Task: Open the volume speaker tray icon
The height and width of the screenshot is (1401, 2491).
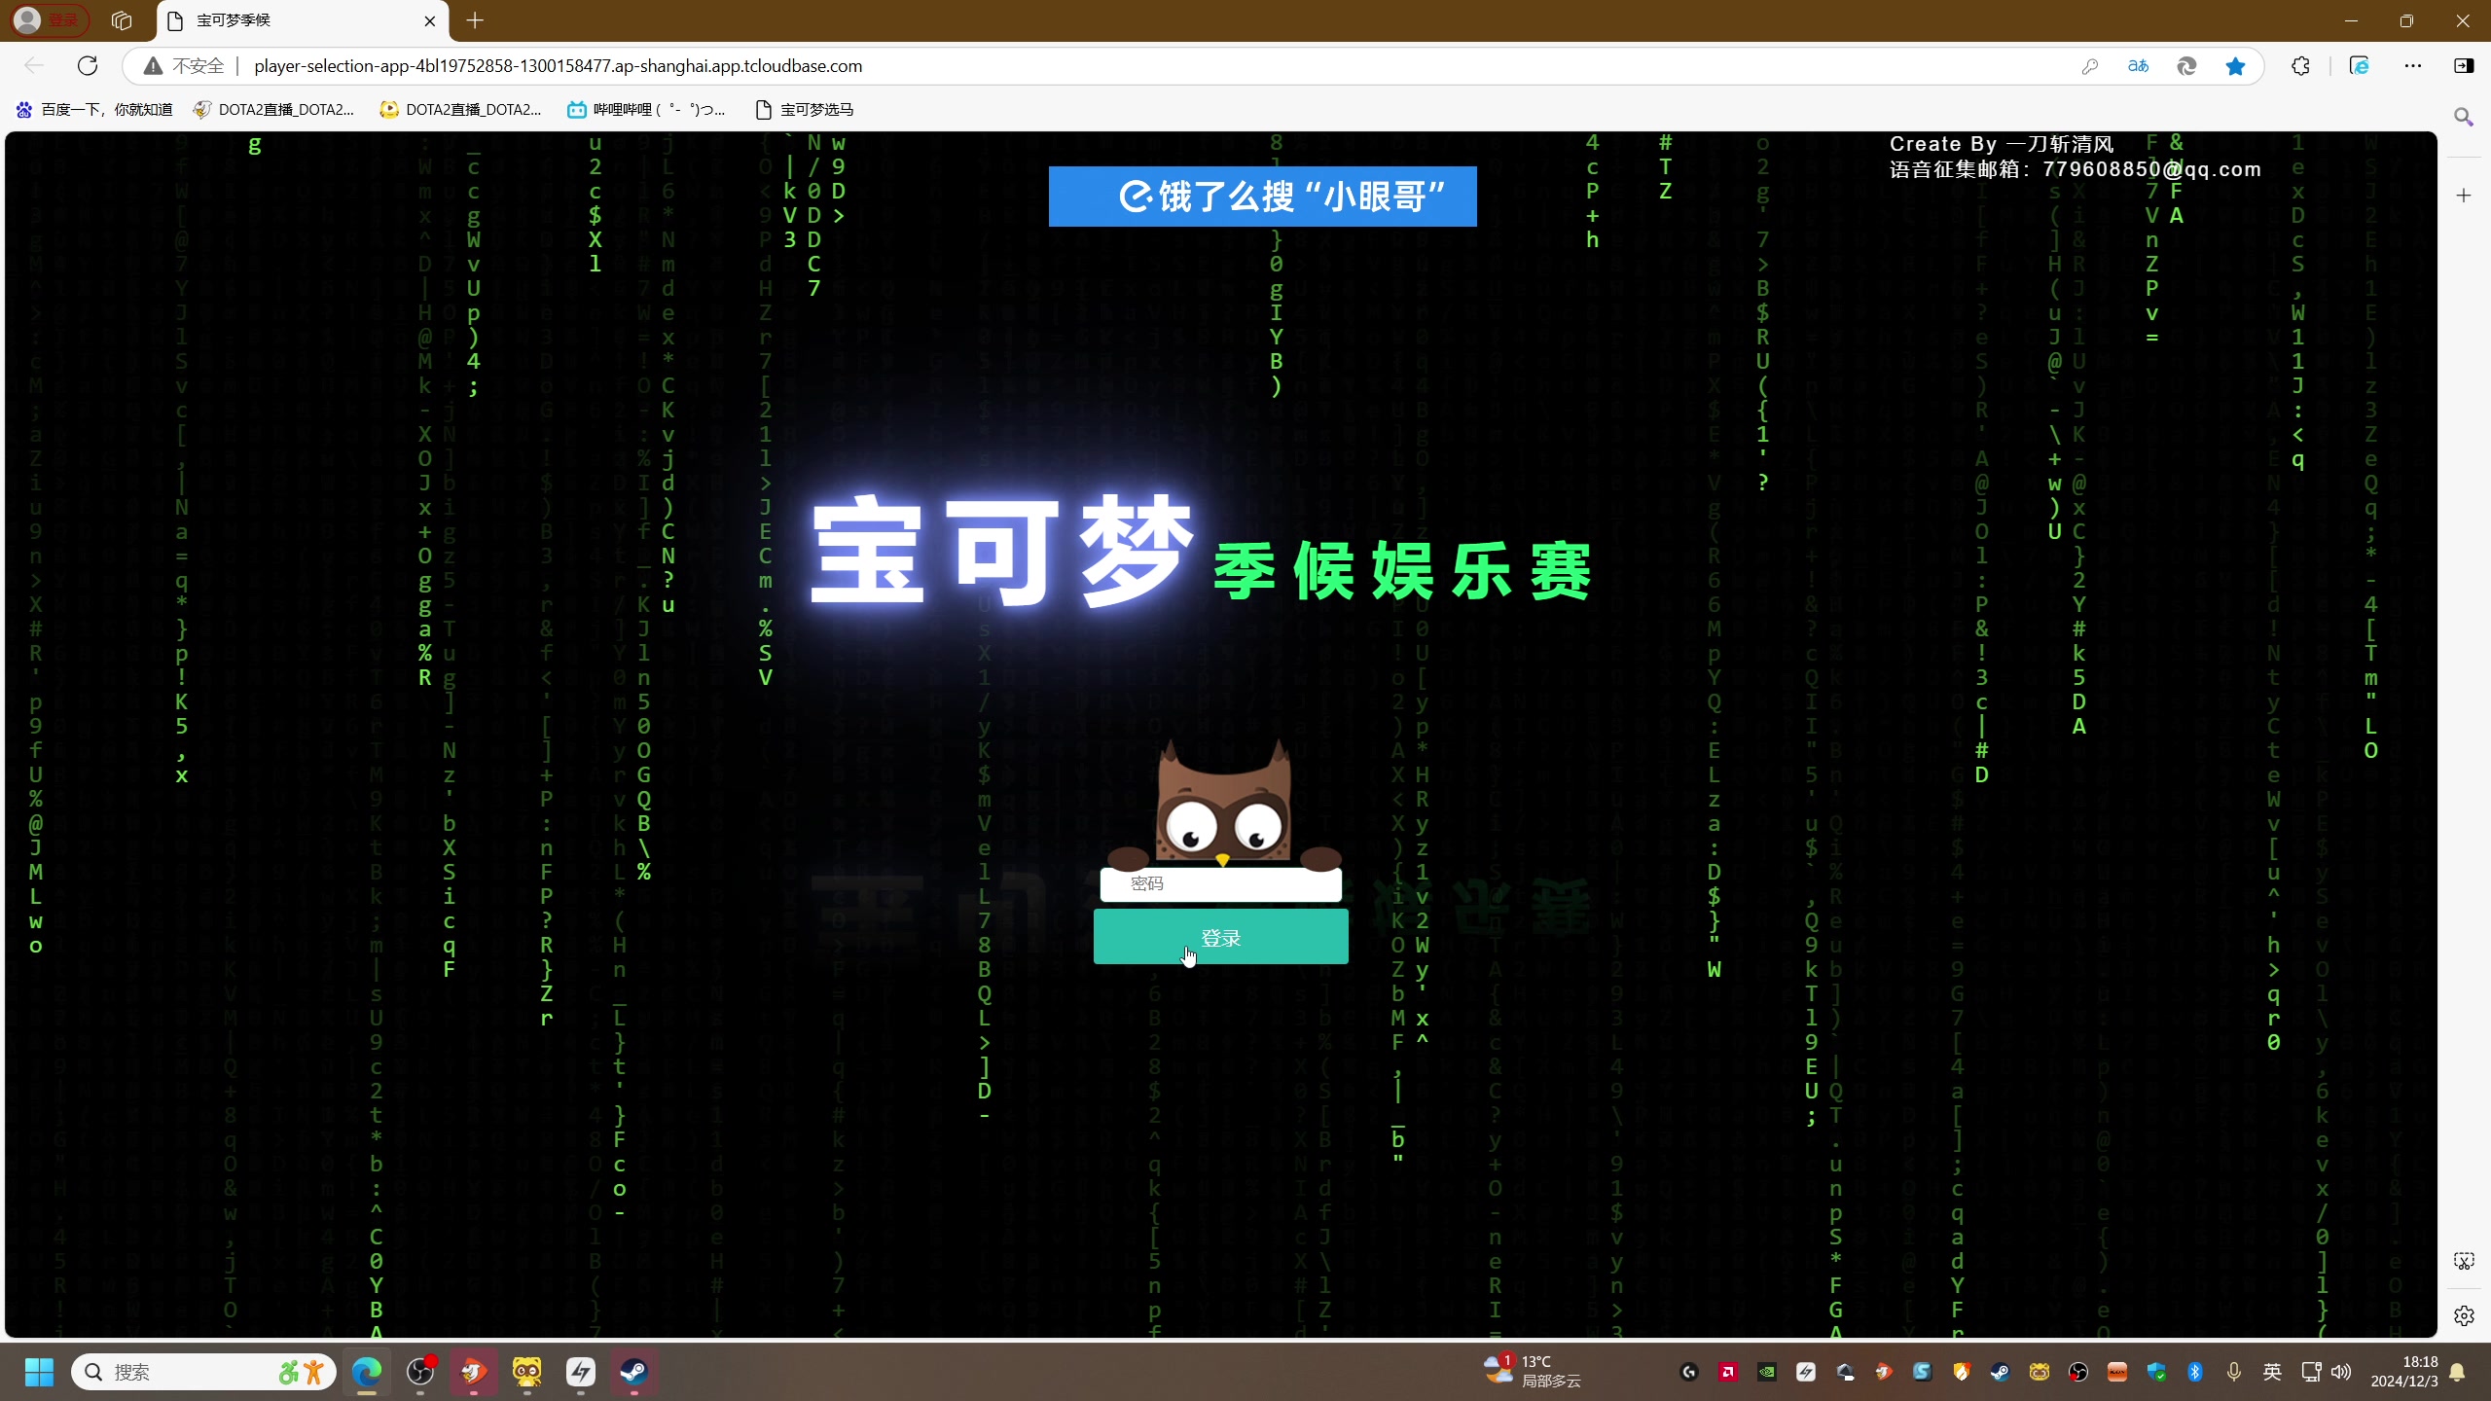Action: pyautogui.click(x=2341, y=1372)
